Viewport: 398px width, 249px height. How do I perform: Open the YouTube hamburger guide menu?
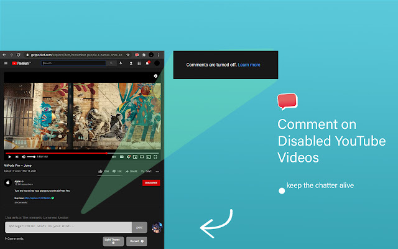6,63
